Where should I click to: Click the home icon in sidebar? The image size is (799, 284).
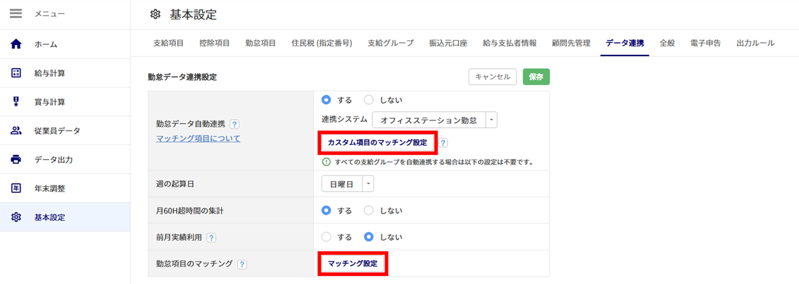pos(16,44)
